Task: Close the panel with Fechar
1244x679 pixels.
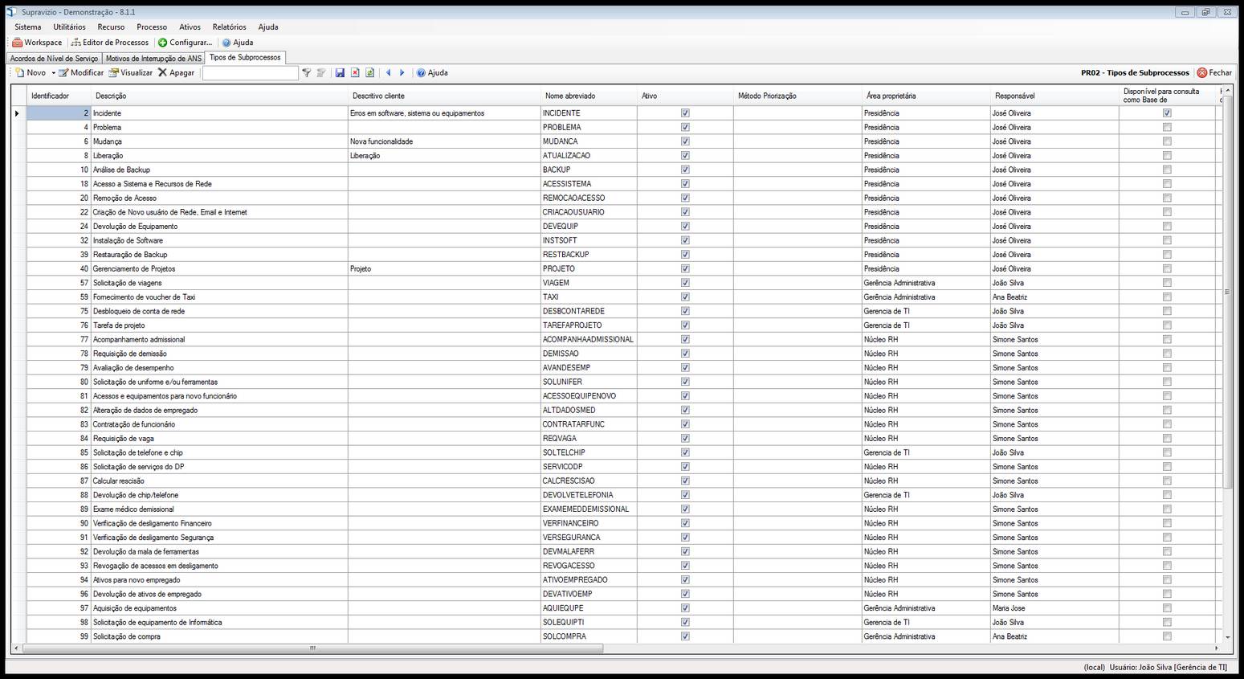Action: pos(1214,72)
